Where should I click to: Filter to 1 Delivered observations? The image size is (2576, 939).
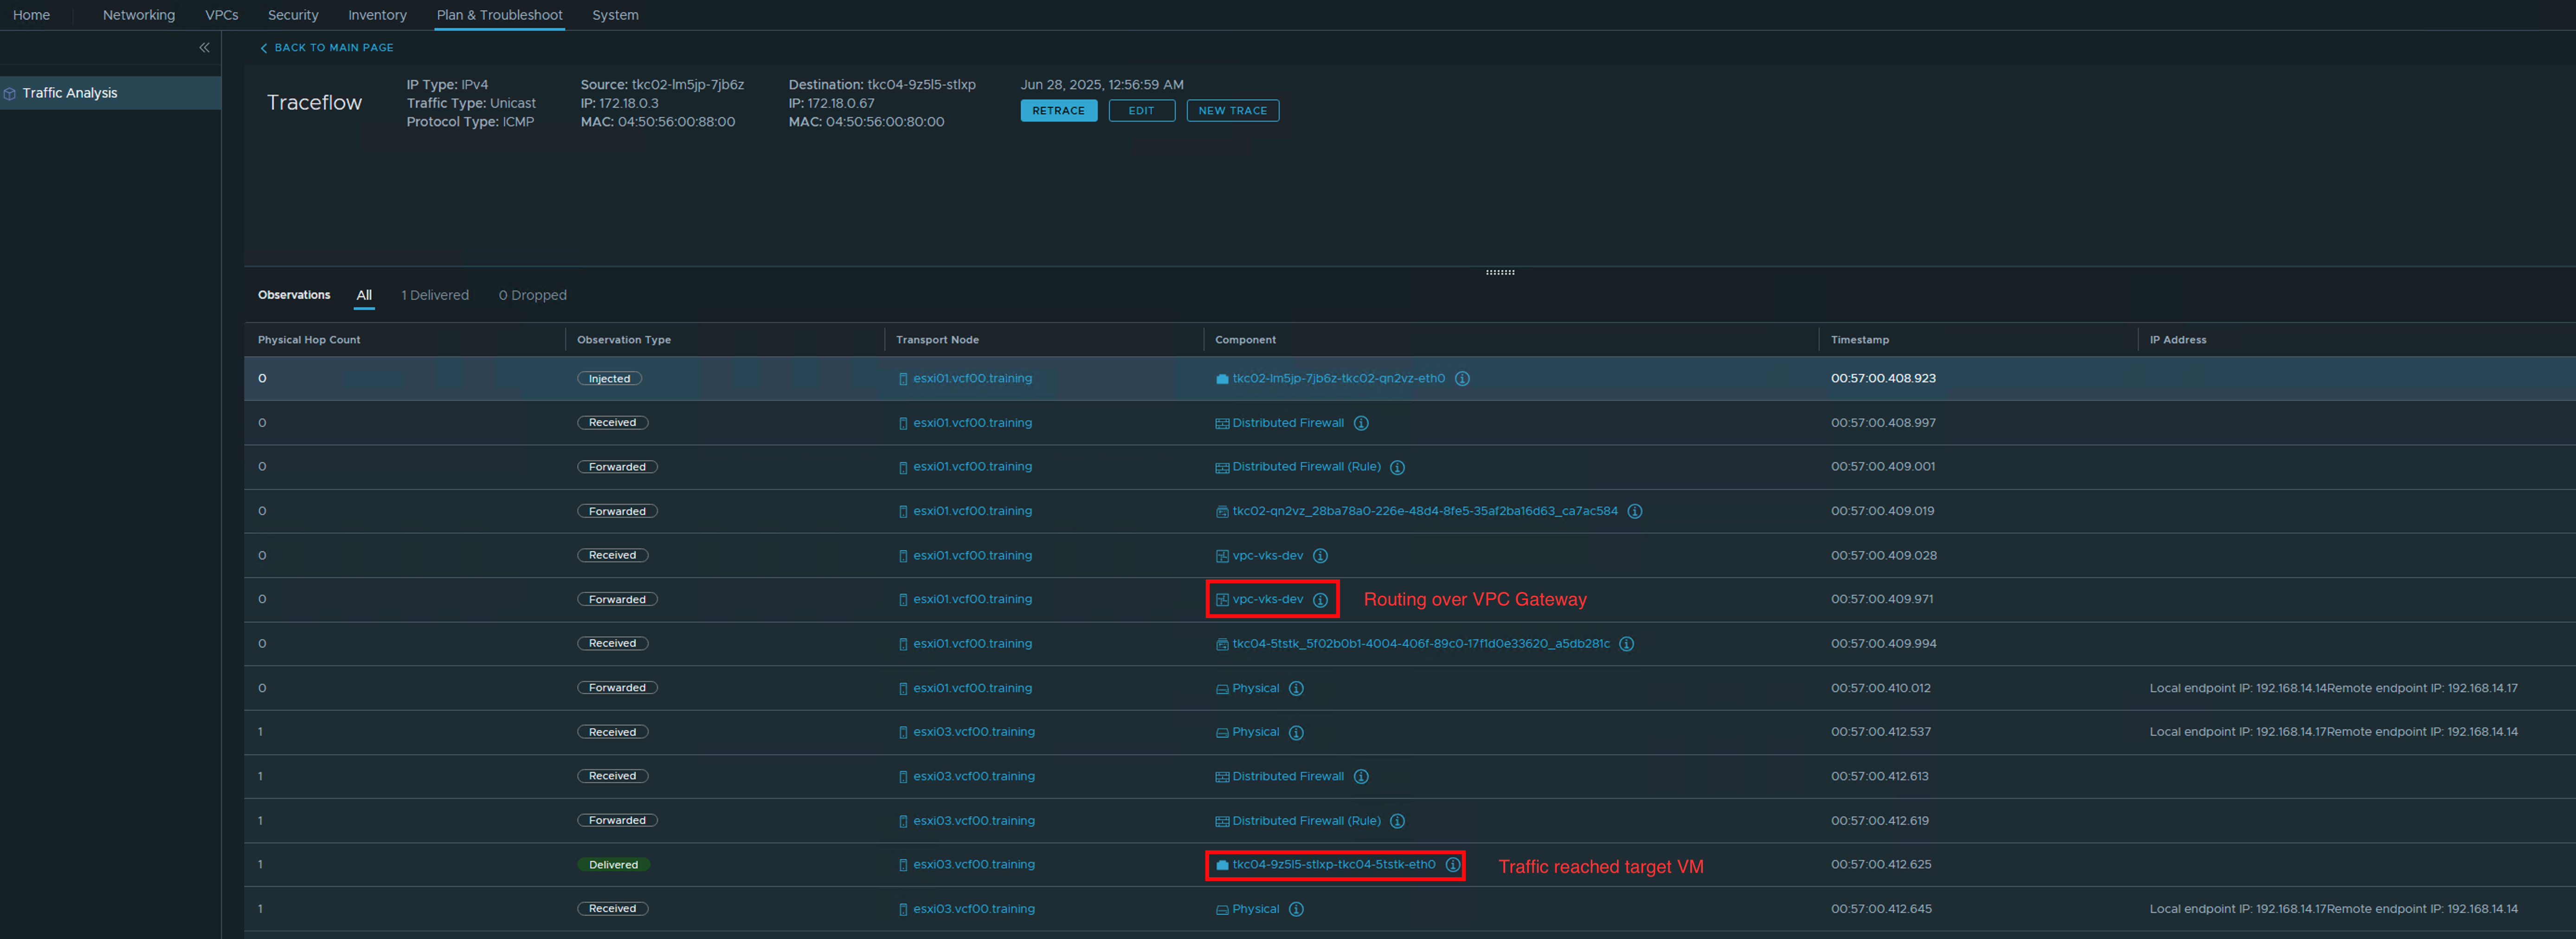pyautogui.click(x=435, y=295)
